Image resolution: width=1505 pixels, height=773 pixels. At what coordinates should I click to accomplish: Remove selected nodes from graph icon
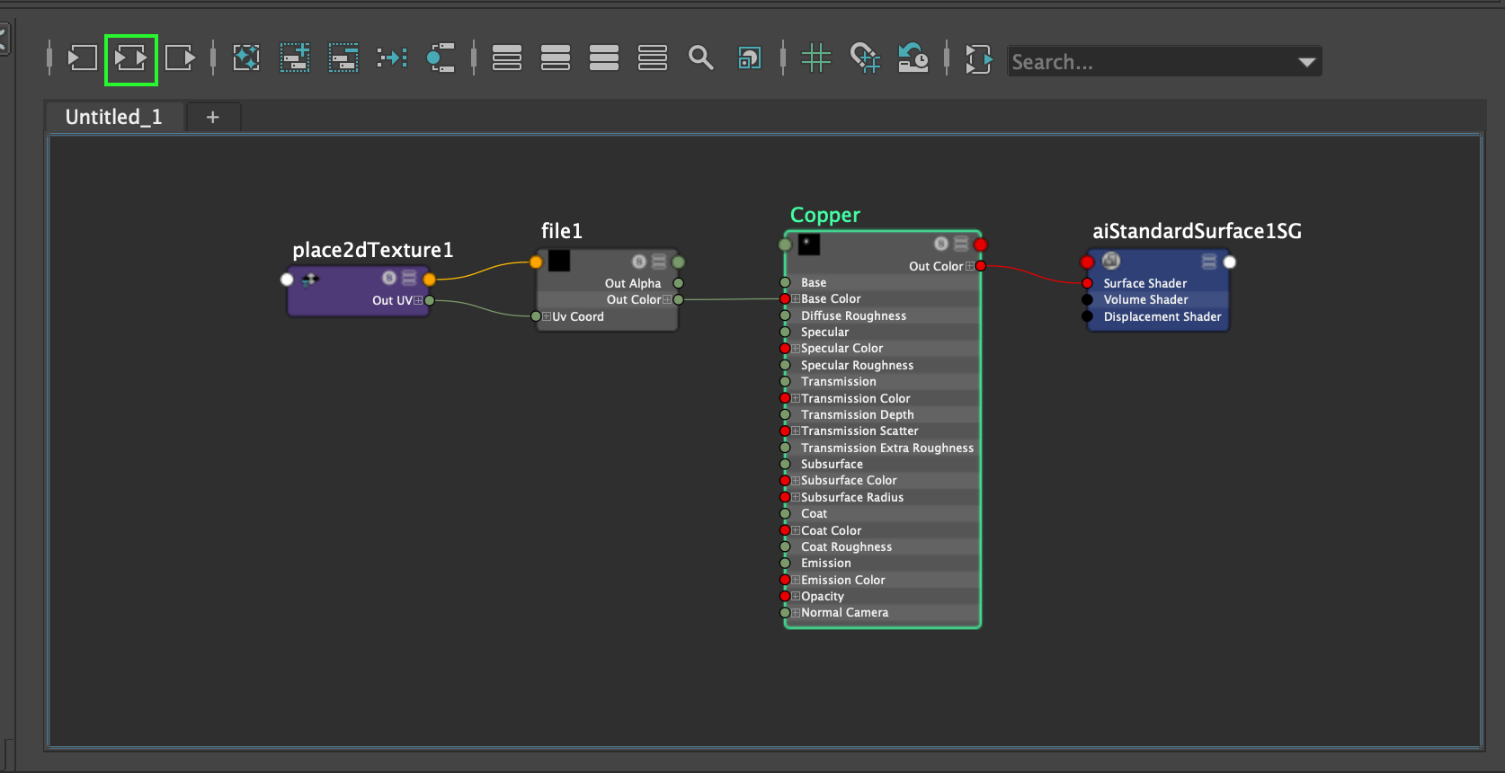pyautogui.click(x=343, y=59)
